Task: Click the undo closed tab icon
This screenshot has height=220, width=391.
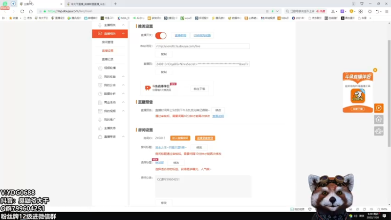Action: click(377, 11)
